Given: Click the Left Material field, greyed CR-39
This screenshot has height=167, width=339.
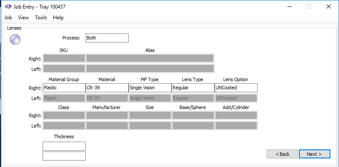Looking at the screenshot, I should click(x=107, y=98).
